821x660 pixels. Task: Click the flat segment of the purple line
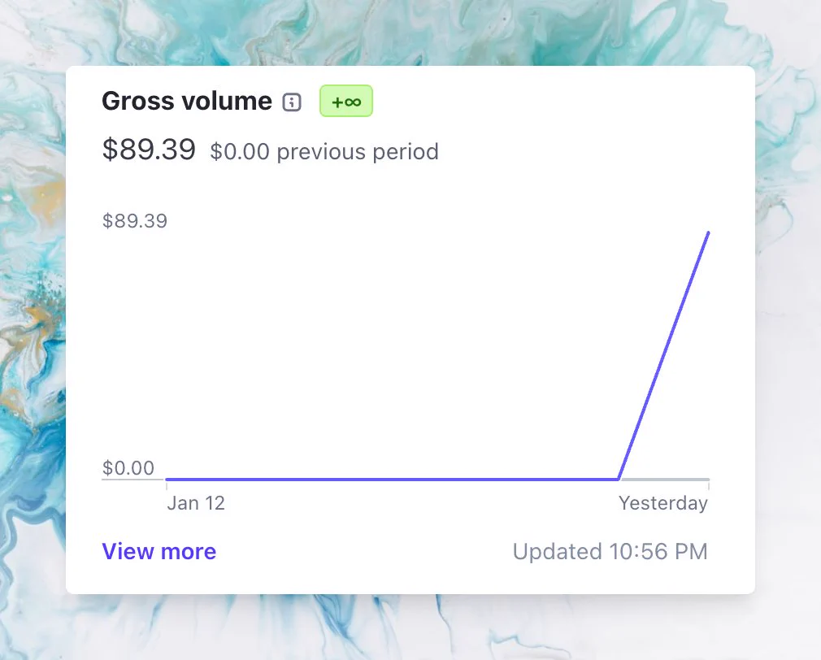(x=392, y=479)
